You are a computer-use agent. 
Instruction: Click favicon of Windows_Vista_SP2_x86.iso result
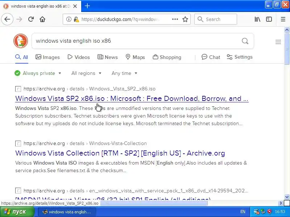point(18,89)
